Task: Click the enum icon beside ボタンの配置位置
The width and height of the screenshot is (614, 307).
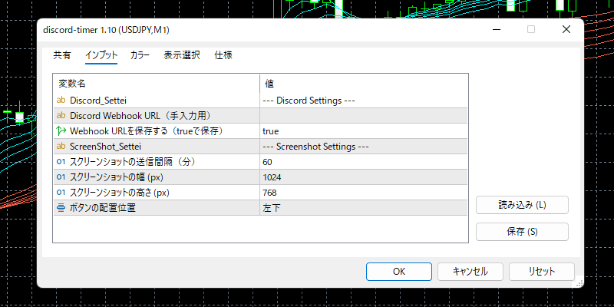Action: tap(61, 208)
